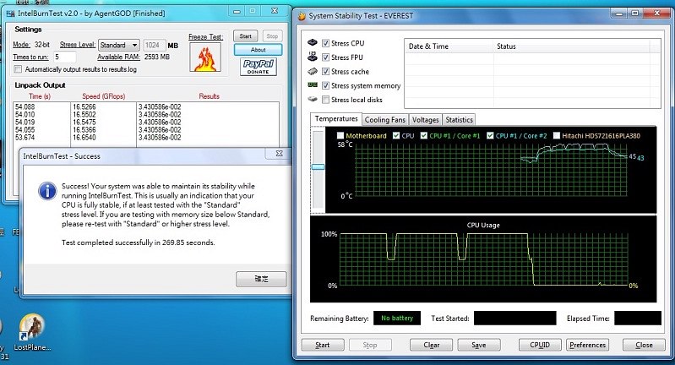Confirm the Success dialog OK button
The width and height of the screenshot is (675, 365).
(261, 279)
